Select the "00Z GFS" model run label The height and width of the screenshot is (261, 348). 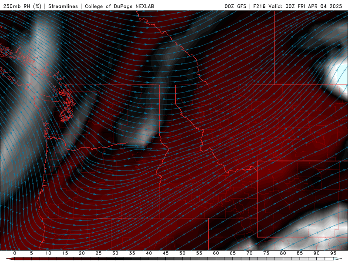(235, 6)
